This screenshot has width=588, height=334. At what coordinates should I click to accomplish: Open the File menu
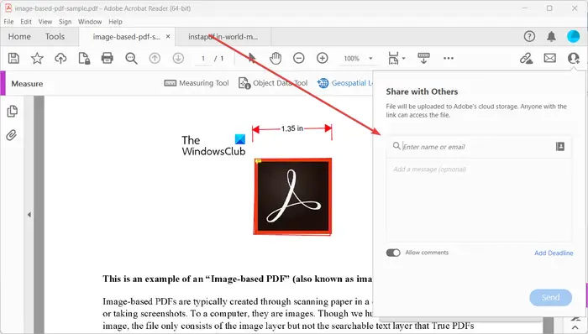point(8,22)
